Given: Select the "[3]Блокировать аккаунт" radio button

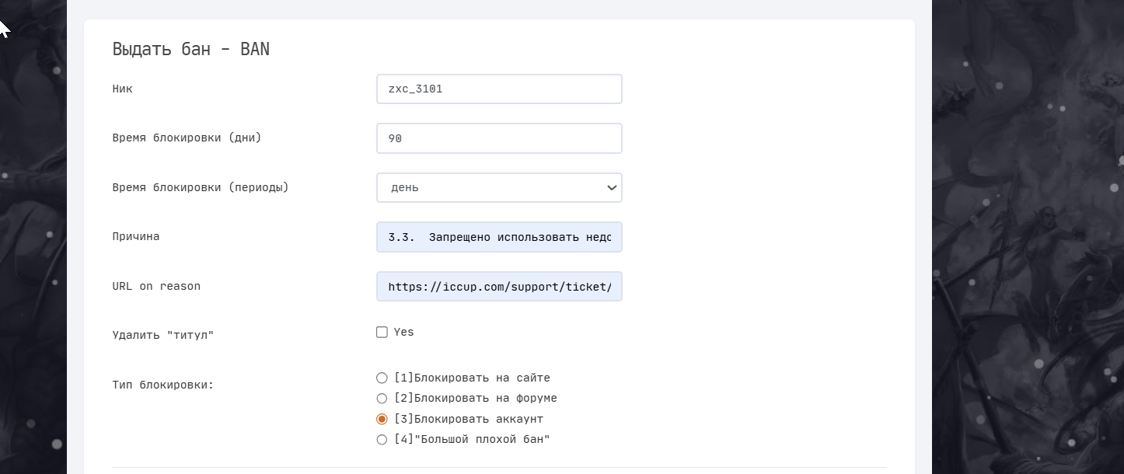Looking at the screenshot, I should (382, 419).
